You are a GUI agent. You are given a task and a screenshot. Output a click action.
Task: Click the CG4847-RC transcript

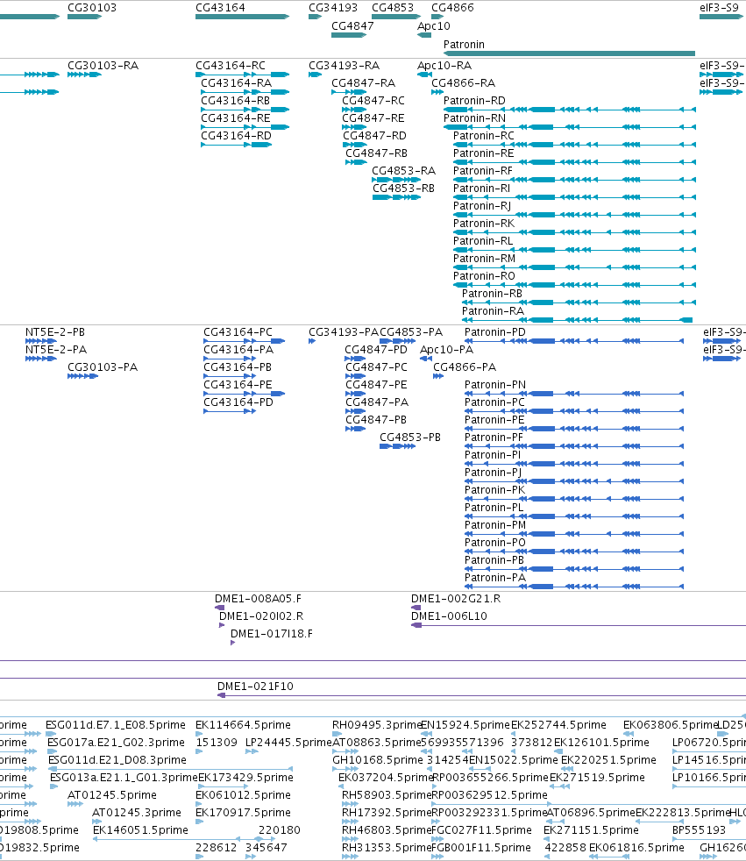(x=354, y=110)
